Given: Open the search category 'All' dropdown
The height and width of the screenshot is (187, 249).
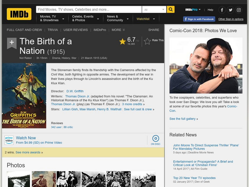Looking at the screenshot, I should click(x=154, y=10).
